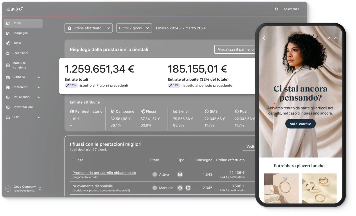Click the Flusso column header
This screenshot has height=216, width=356.
(78, 160)
